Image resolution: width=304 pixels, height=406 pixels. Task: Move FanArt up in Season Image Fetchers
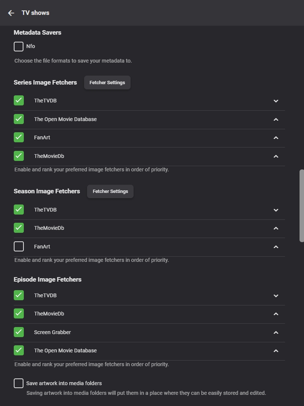click(x=276, y=247)
